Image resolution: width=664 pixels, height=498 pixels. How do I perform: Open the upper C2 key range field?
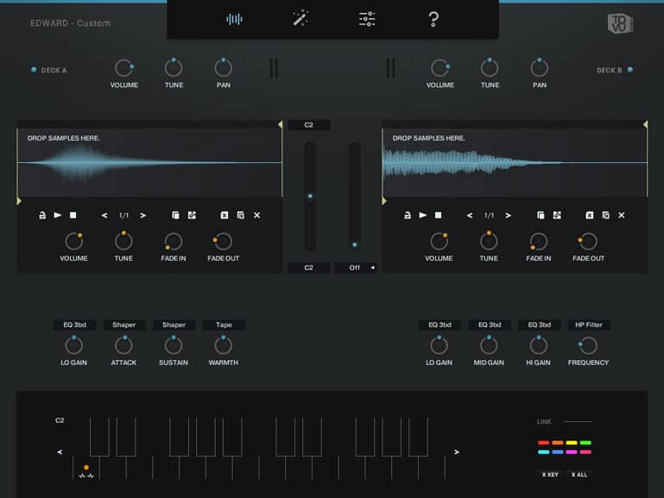click(309, 125)
